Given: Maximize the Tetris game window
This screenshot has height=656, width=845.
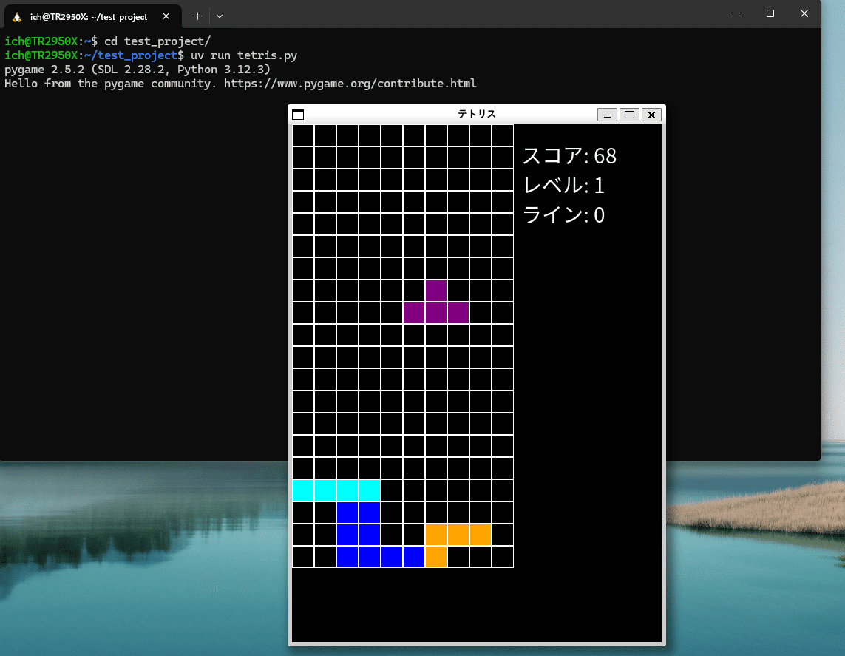Looking at the screenshot, I should pos(629,115).
